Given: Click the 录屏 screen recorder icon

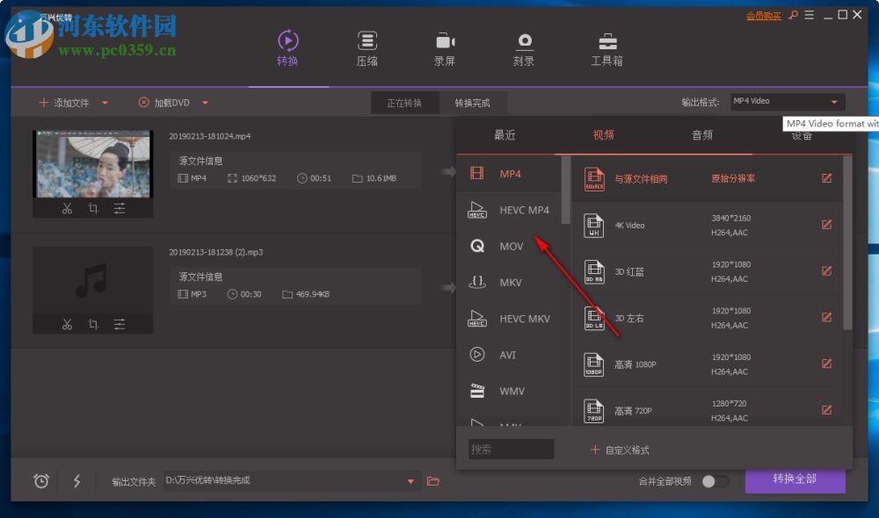Looking at the screenshot, I should click(444, 48).
